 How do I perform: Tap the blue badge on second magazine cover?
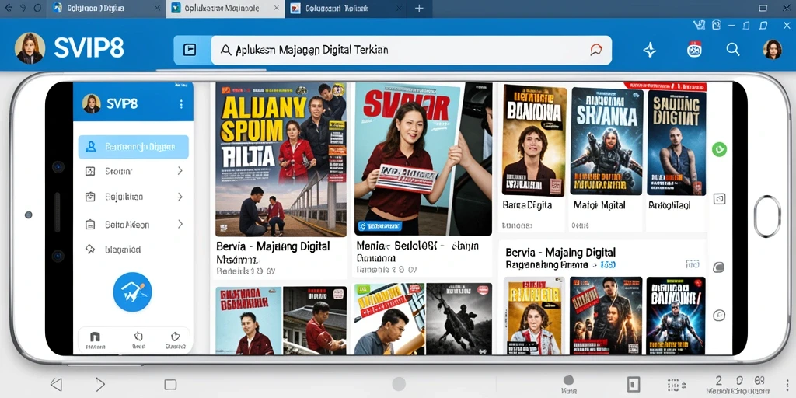(x=379, y=226)
